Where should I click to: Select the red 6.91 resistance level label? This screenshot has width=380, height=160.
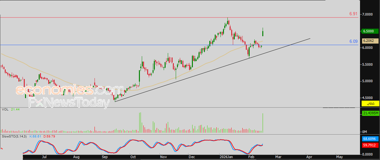pyautogui.click(x=353, y=14)
